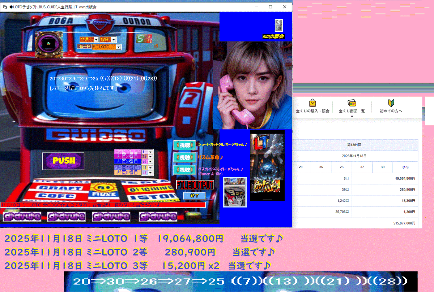Screen dimensions: 434x292
Task: Open the day dropdown showing 18日
Action: pos(114,39)
